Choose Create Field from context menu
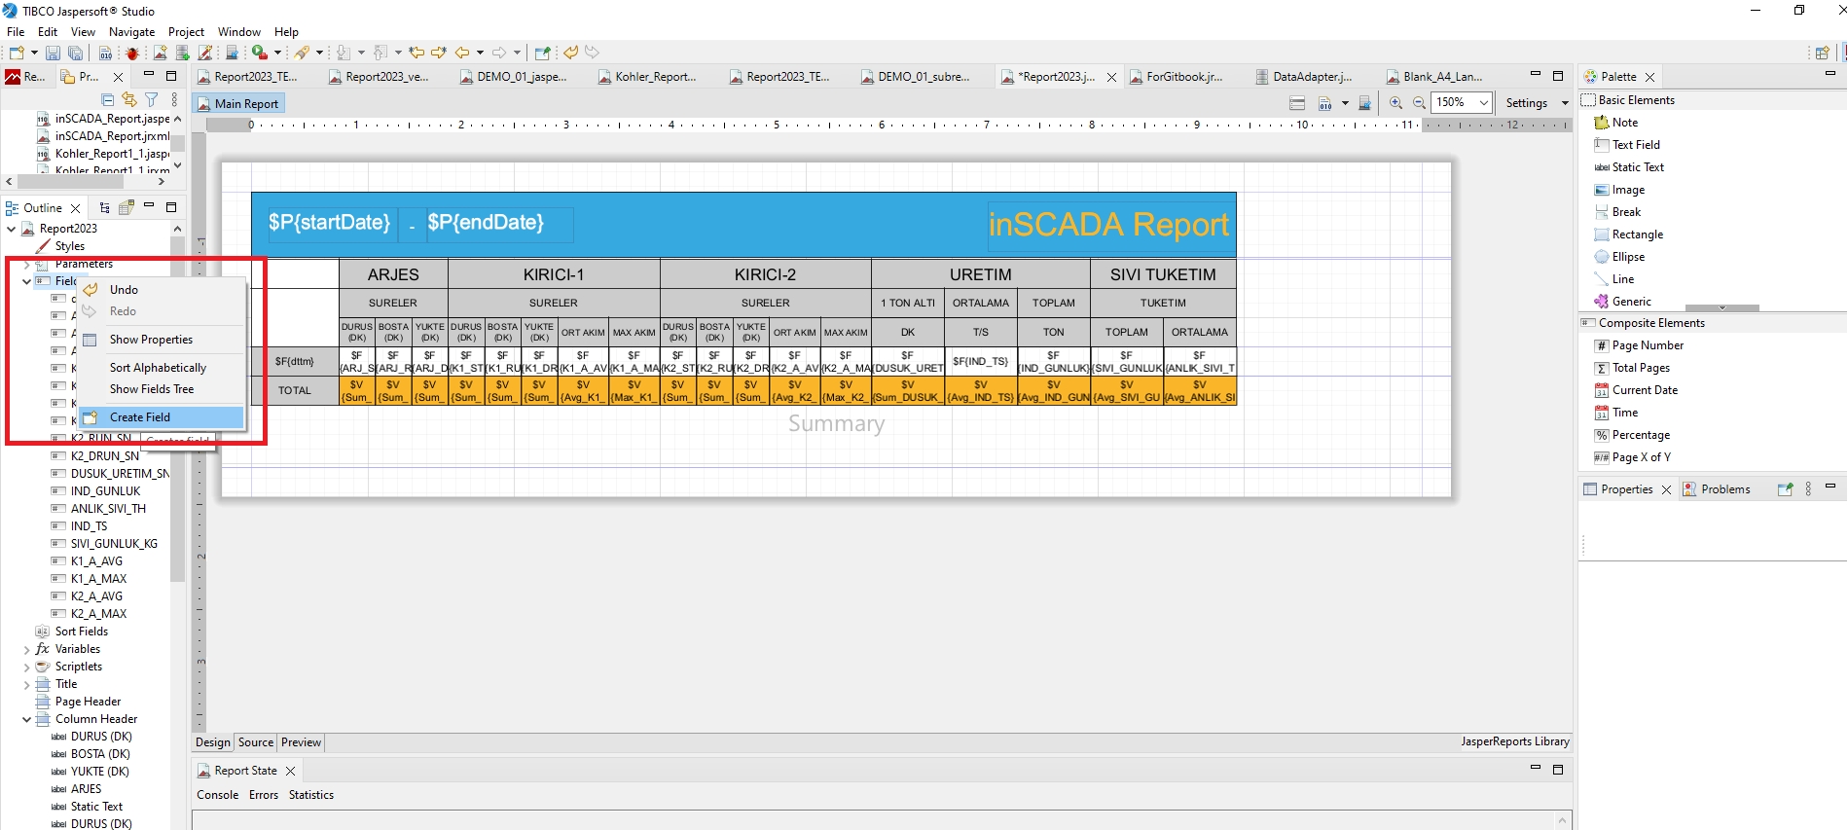The width and height of the screenshot is (1848, 830). [140, 417]
